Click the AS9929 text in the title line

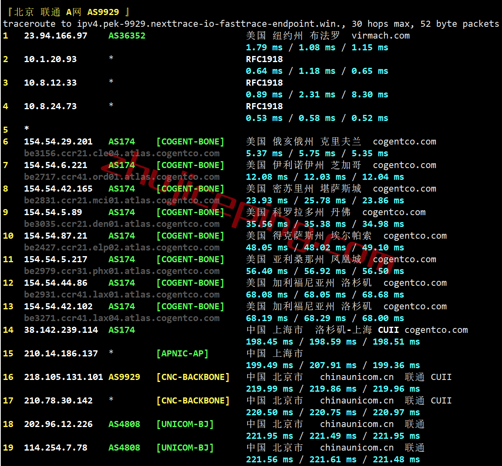(x=103, y=12)
